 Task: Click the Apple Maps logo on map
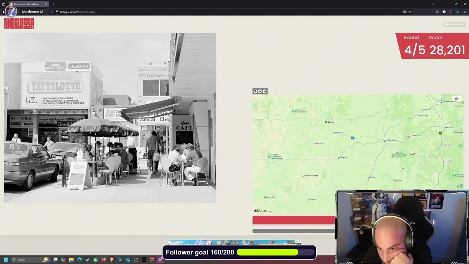click(261, 211)
